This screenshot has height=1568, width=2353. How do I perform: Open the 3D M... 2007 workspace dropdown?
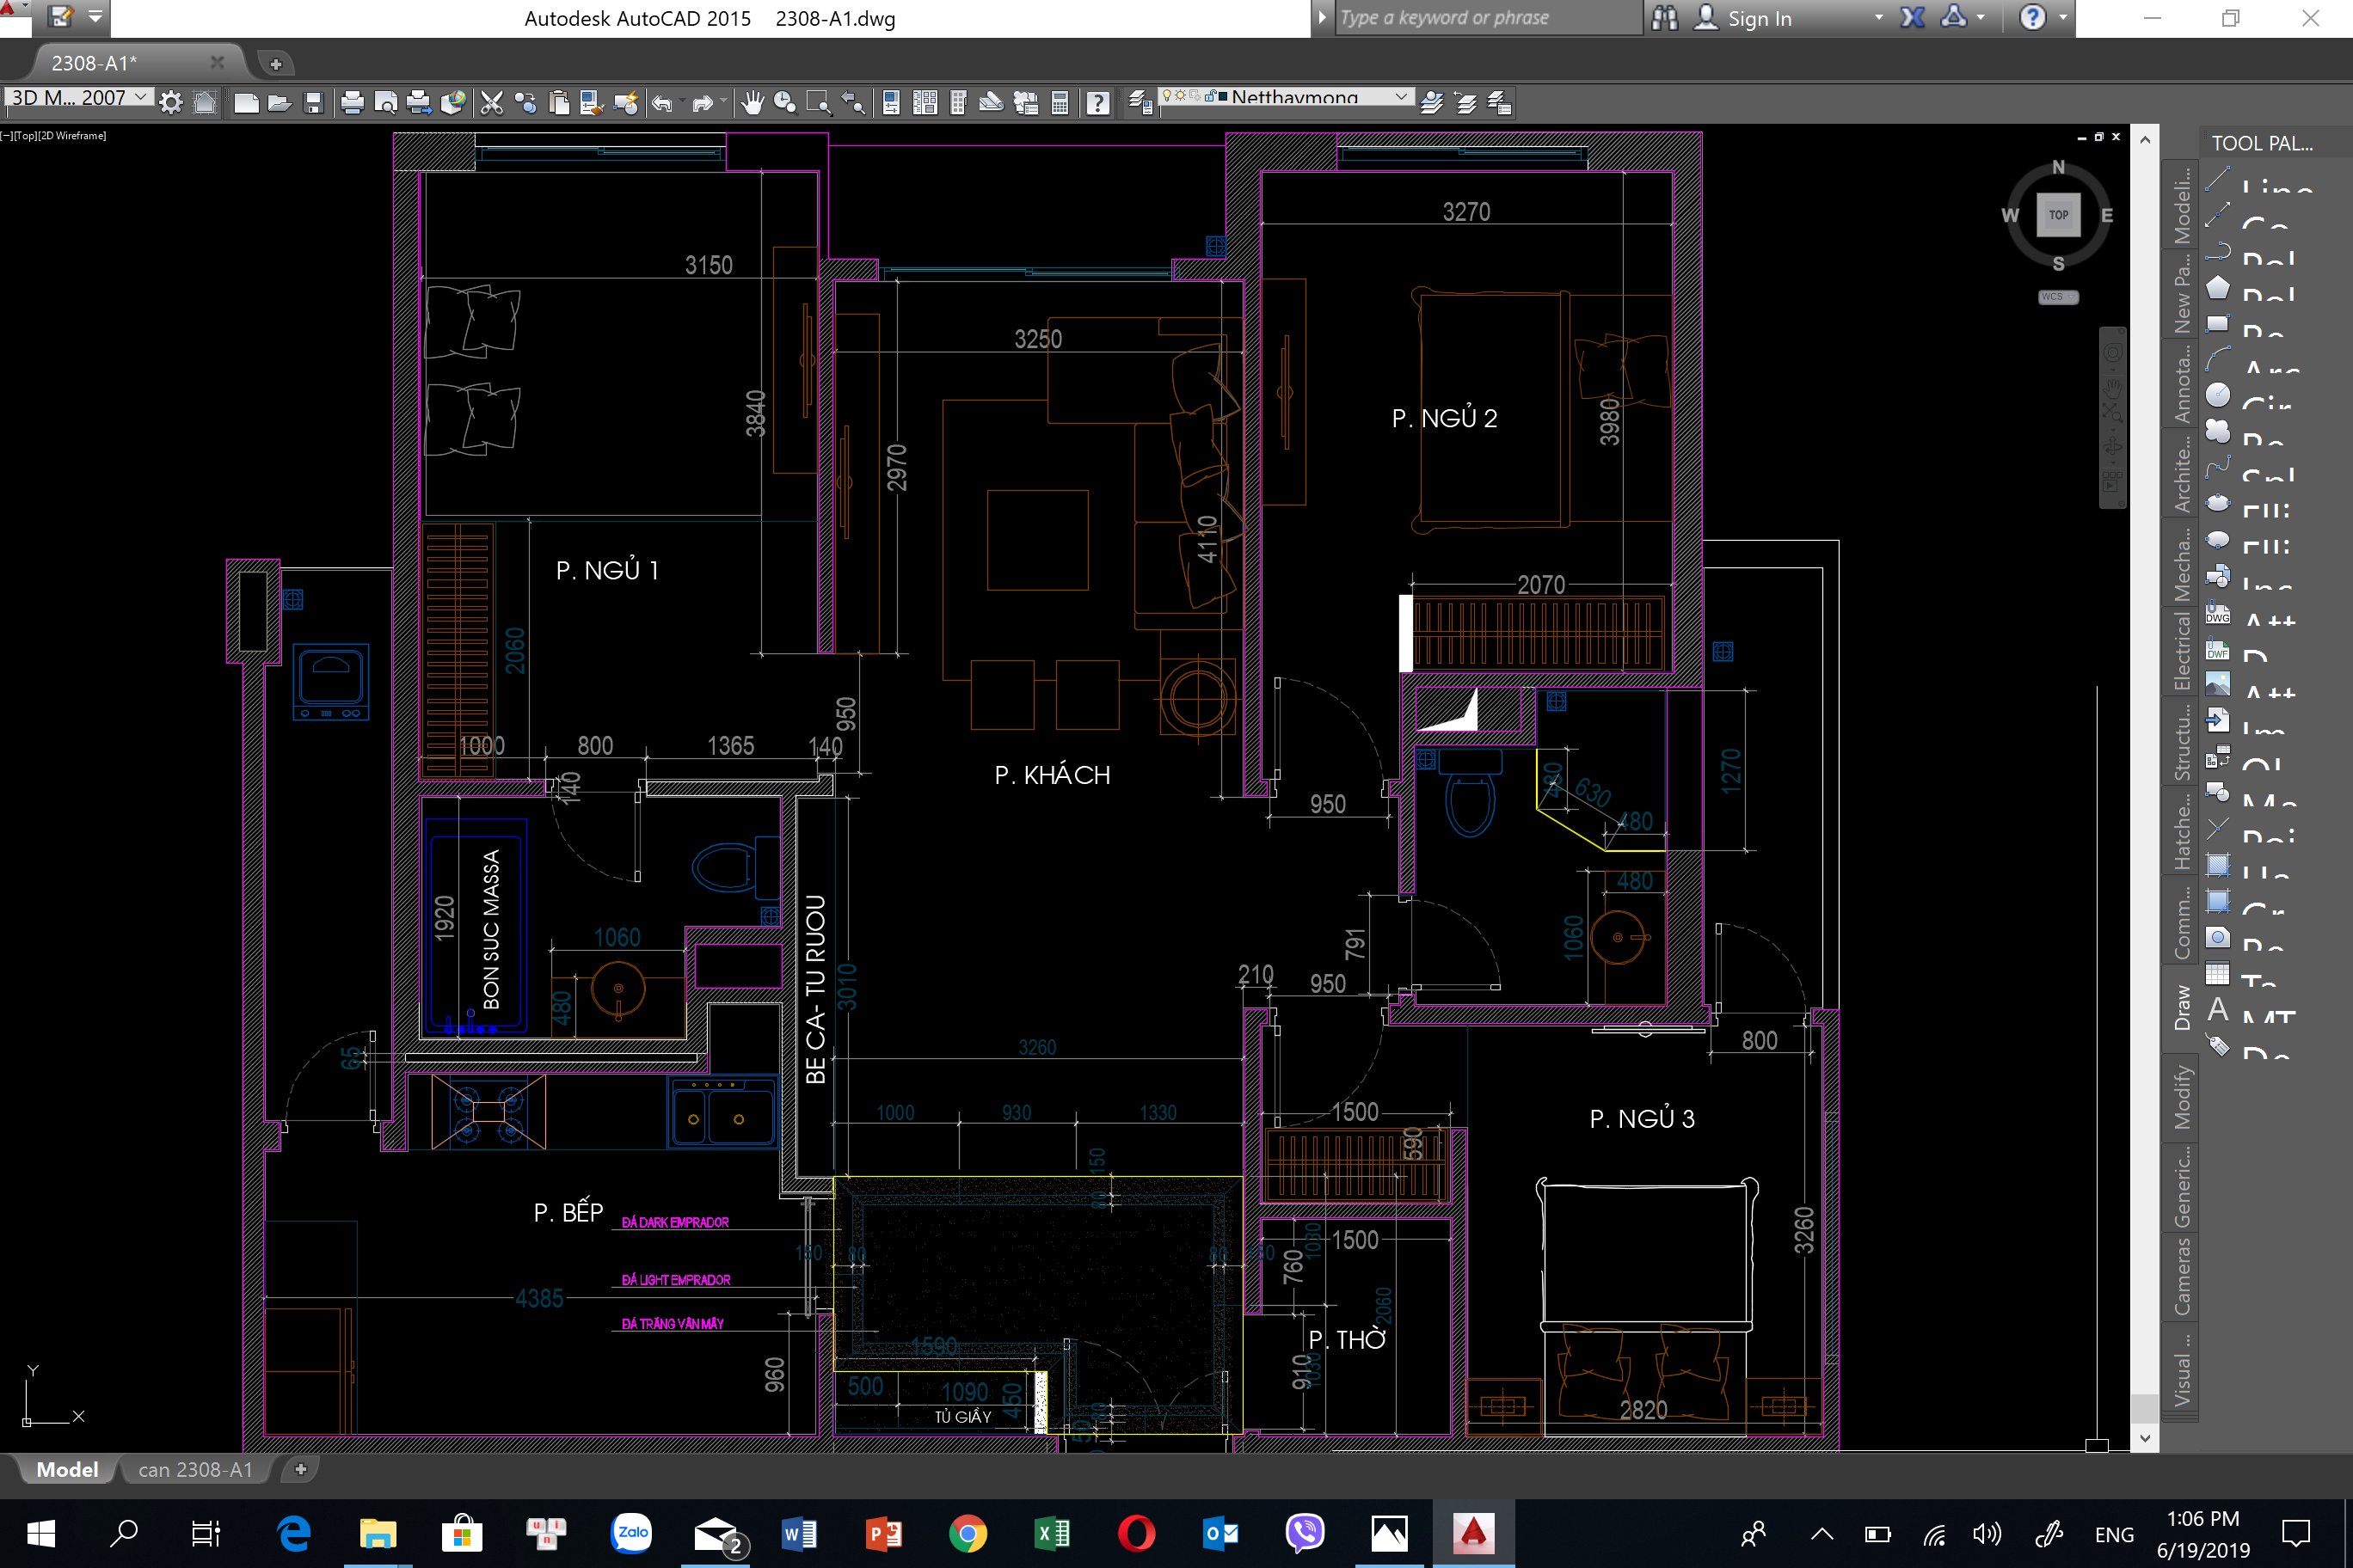point(141,97)
